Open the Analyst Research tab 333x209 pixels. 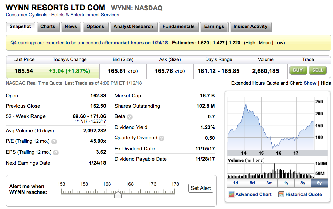point(133,27)
